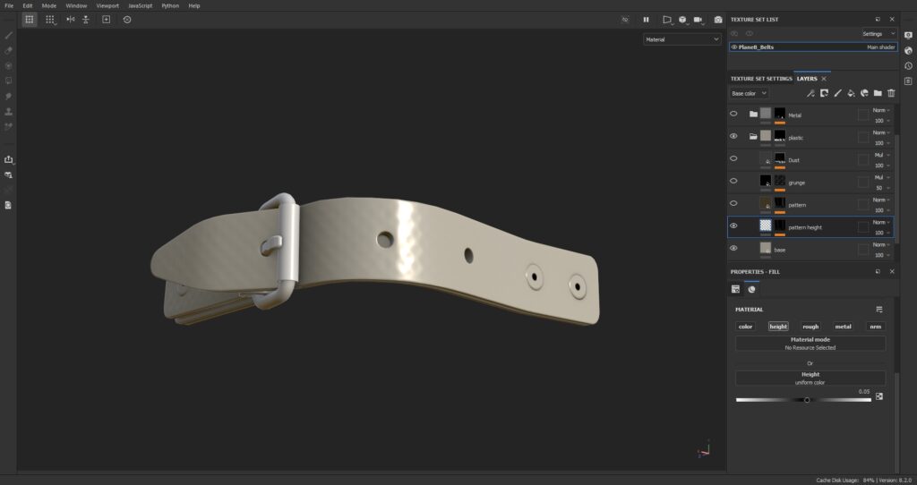Delete the selected layer with trash icon

click(x=891, y=93)
